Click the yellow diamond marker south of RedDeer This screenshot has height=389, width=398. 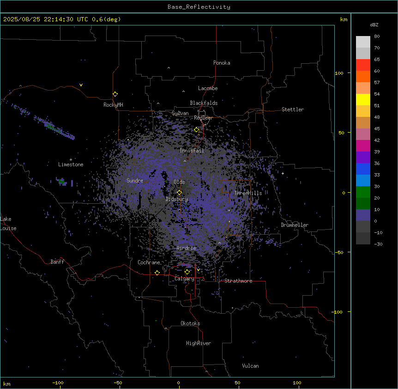pos(197,130)
